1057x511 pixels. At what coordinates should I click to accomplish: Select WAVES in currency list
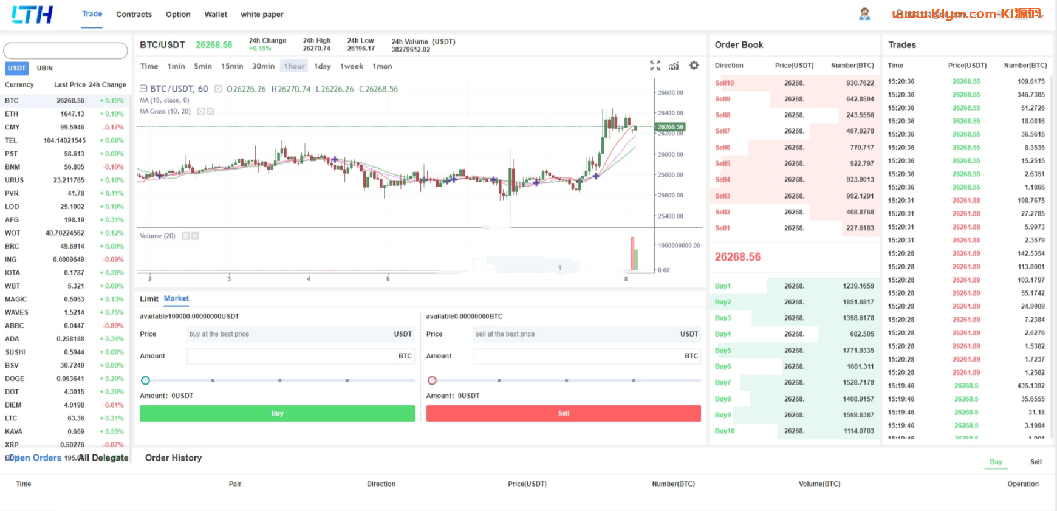(x=66, y=313)
